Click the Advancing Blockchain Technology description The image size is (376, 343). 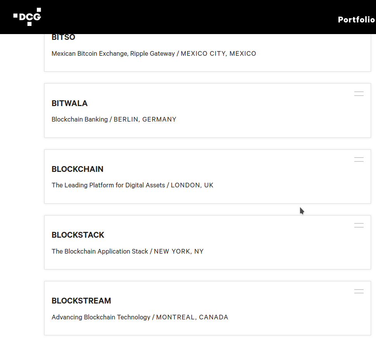[x=101, y=317]
